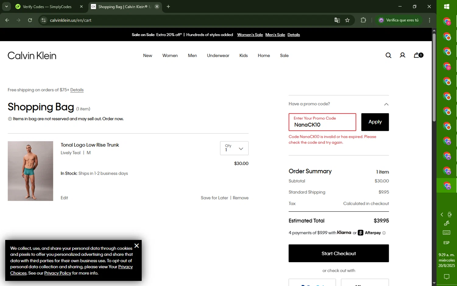Open the account profile icon
The height and width of the screenshot is (286, 457).
(402, 55)
